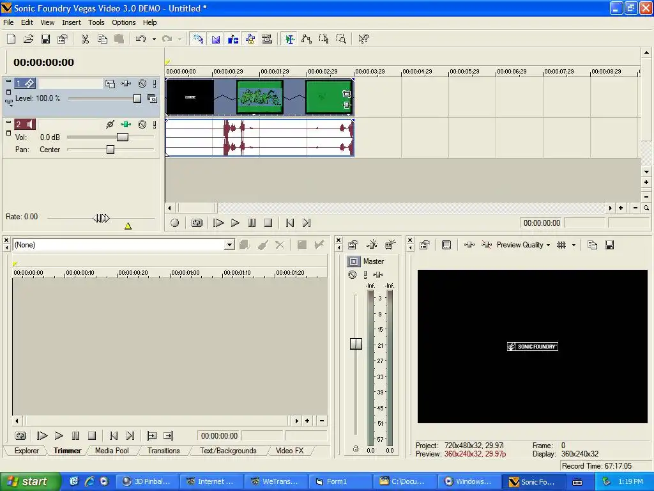Open the grid overlays dropdown arrow
This screenshot has width=654, height=491.
coord(574,245)
